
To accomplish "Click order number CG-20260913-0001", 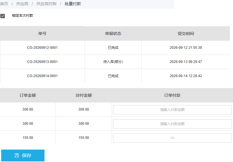I will pos(42,62).
